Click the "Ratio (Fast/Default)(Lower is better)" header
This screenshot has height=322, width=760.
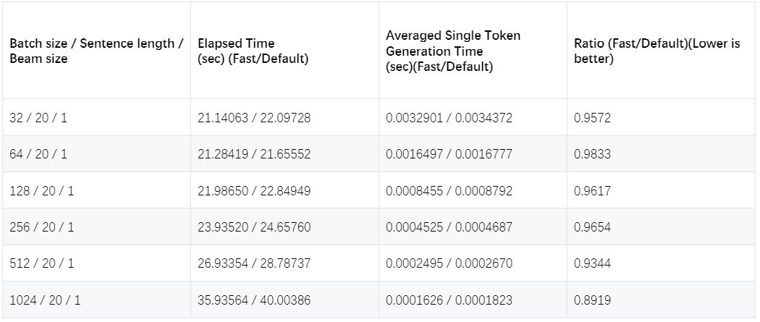(656, 51)
